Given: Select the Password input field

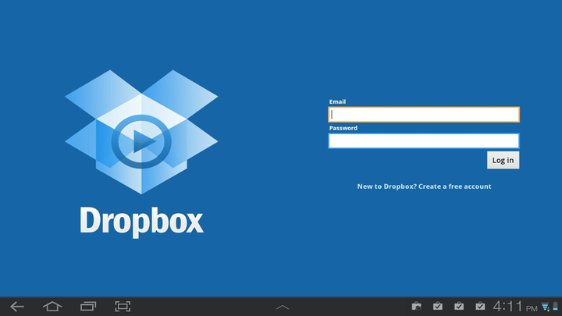Looking at the screenshot, I should [x=424, y=140].
